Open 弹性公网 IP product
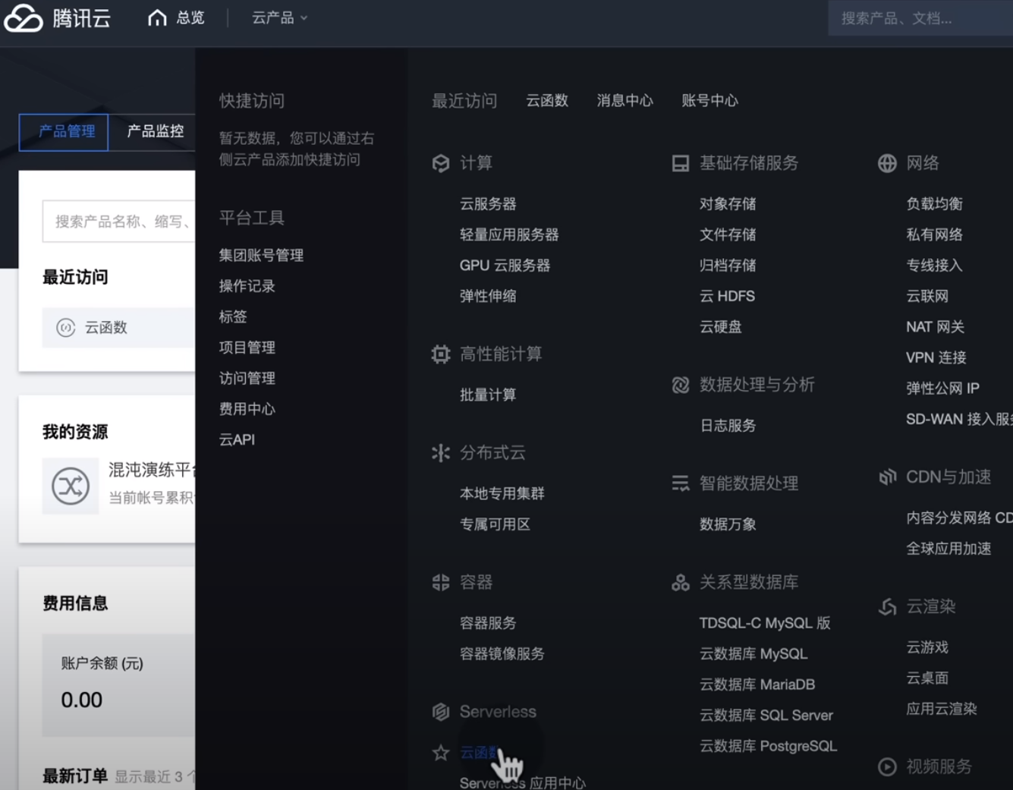Screen dimensions: 1013x790 942,389
